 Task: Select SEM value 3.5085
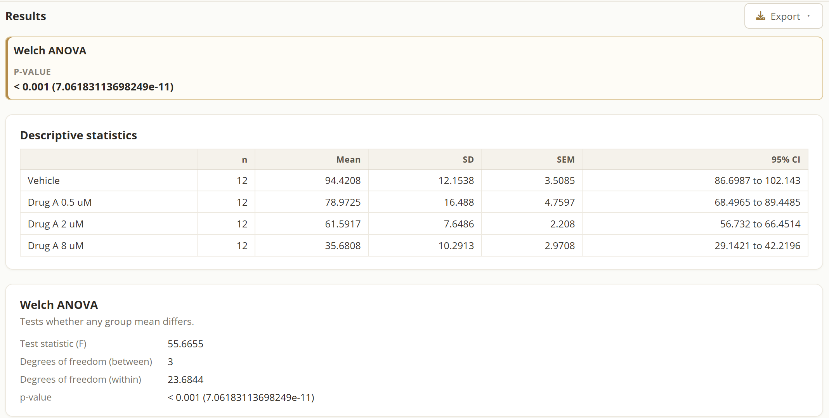560,180
